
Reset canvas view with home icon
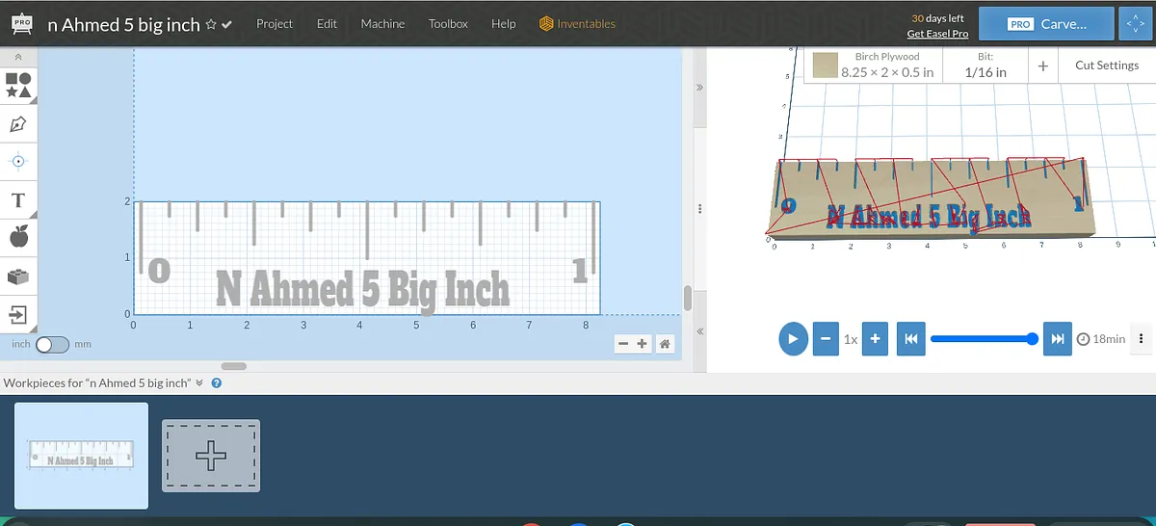click(665, 344)
